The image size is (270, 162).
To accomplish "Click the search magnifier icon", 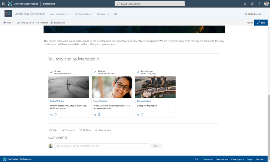I will [118, 4].
